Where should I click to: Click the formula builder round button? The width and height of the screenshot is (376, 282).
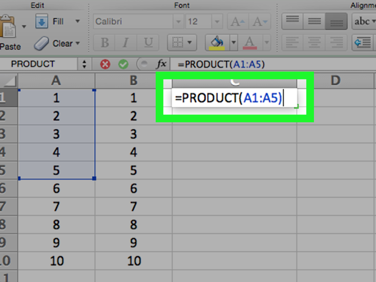click(x=144, y=64)
